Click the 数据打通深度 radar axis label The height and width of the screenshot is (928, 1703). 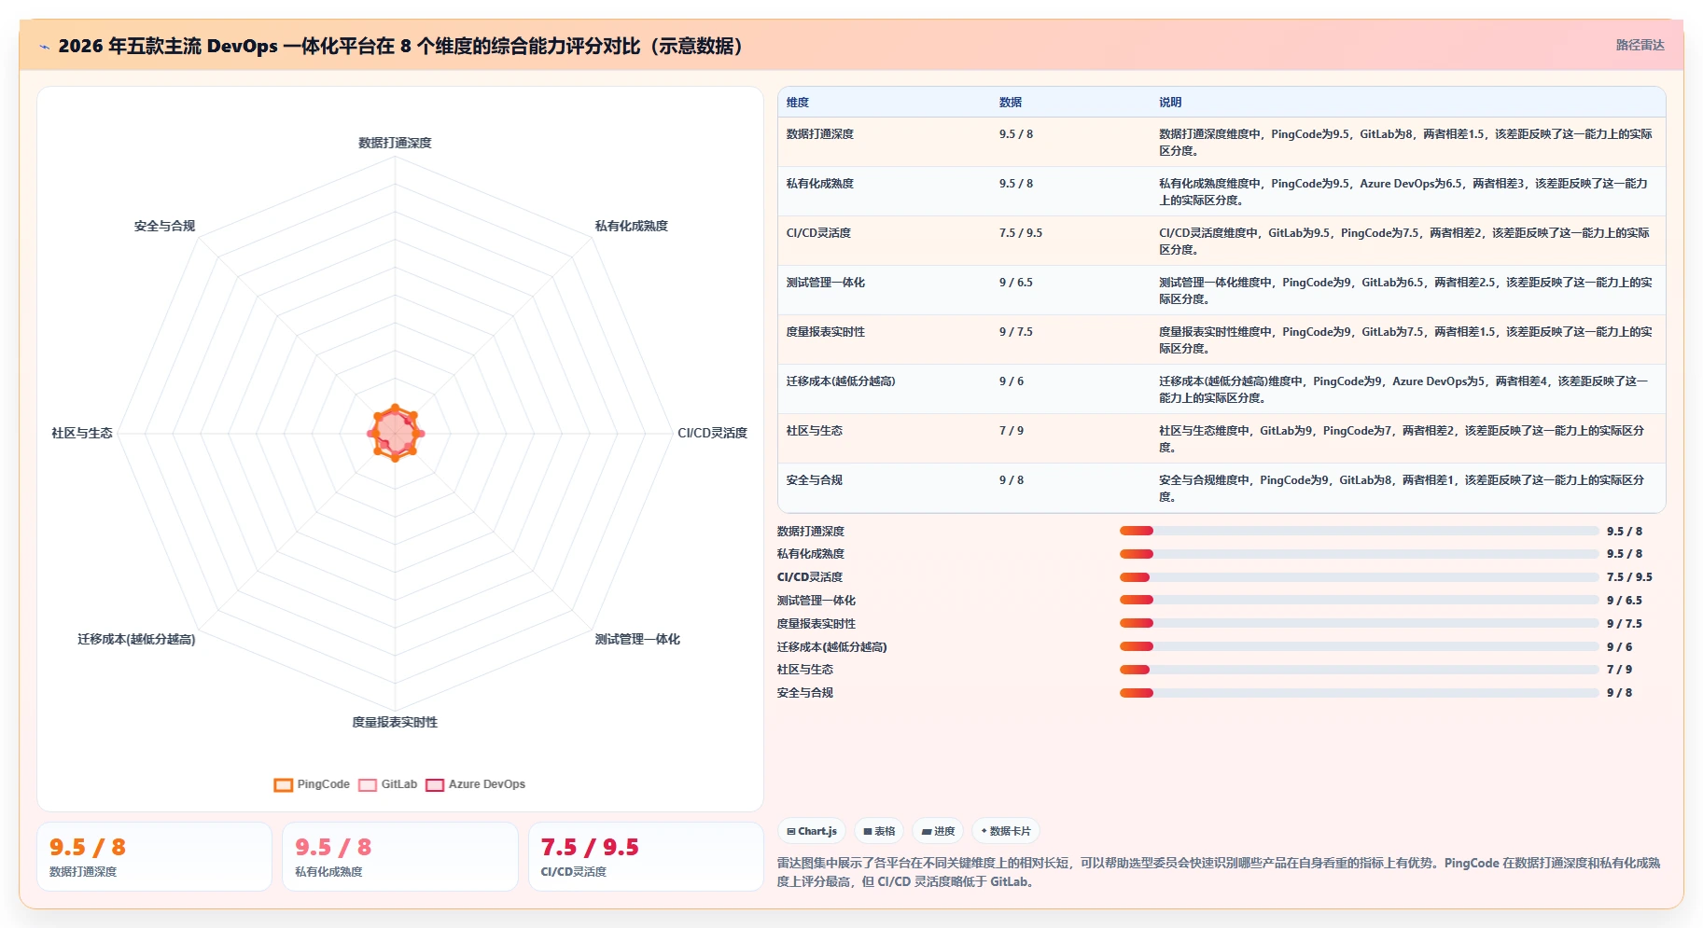tap(395, 143)
